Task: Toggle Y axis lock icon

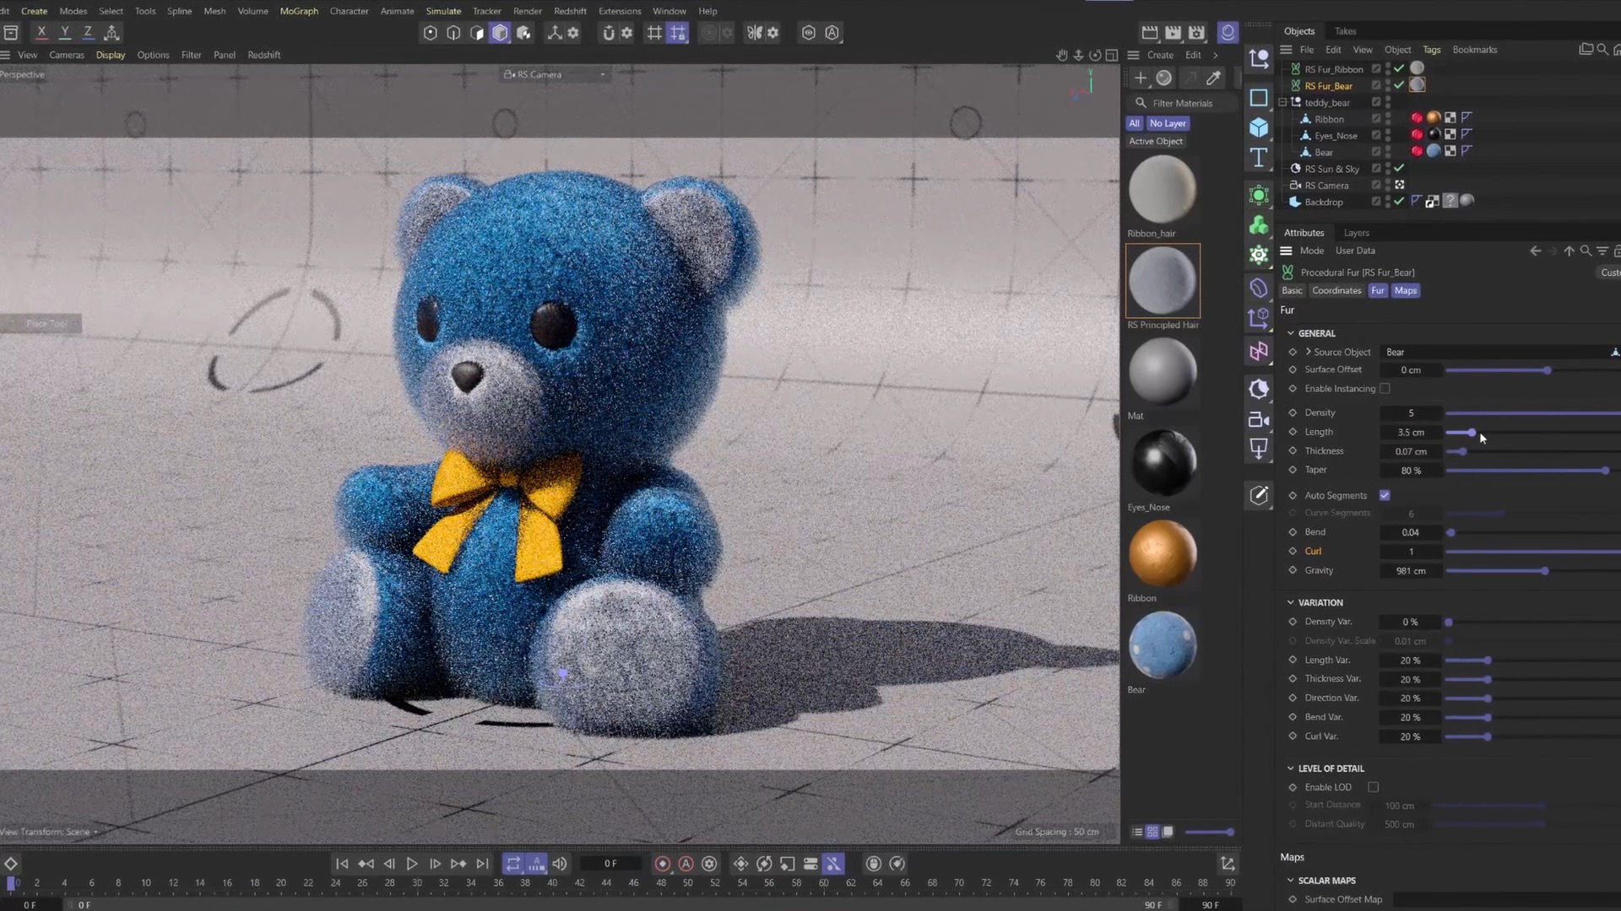Action: coord(65,32)
